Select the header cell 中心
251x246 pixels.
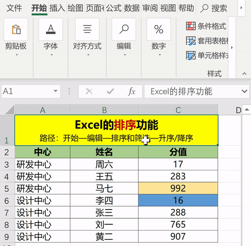tap(42, 152)
